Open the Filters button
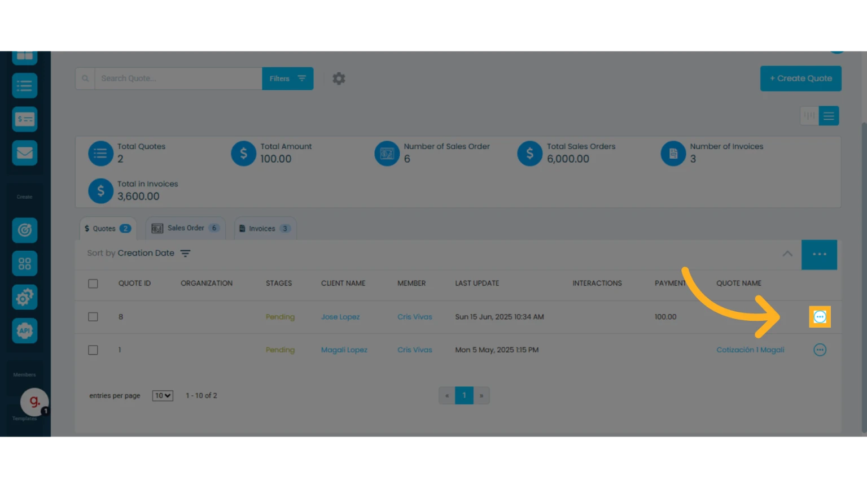This screenshot has width=867, height=488. tap(287, 79)
